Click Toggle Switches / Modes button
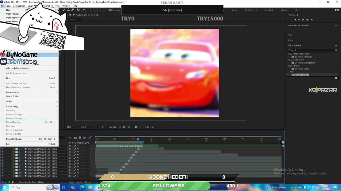The height and width of the screenshot is (191, 341). [x=80, y=182]
